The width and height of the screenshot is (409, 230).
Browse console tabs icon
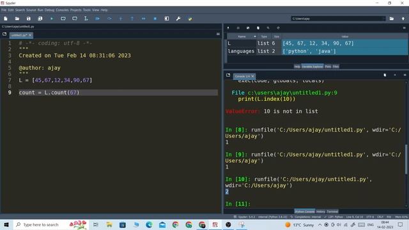[x=228, y=75]
